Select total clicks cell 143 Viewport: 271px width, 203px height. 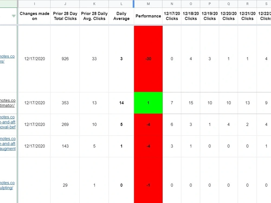point(65,146)
